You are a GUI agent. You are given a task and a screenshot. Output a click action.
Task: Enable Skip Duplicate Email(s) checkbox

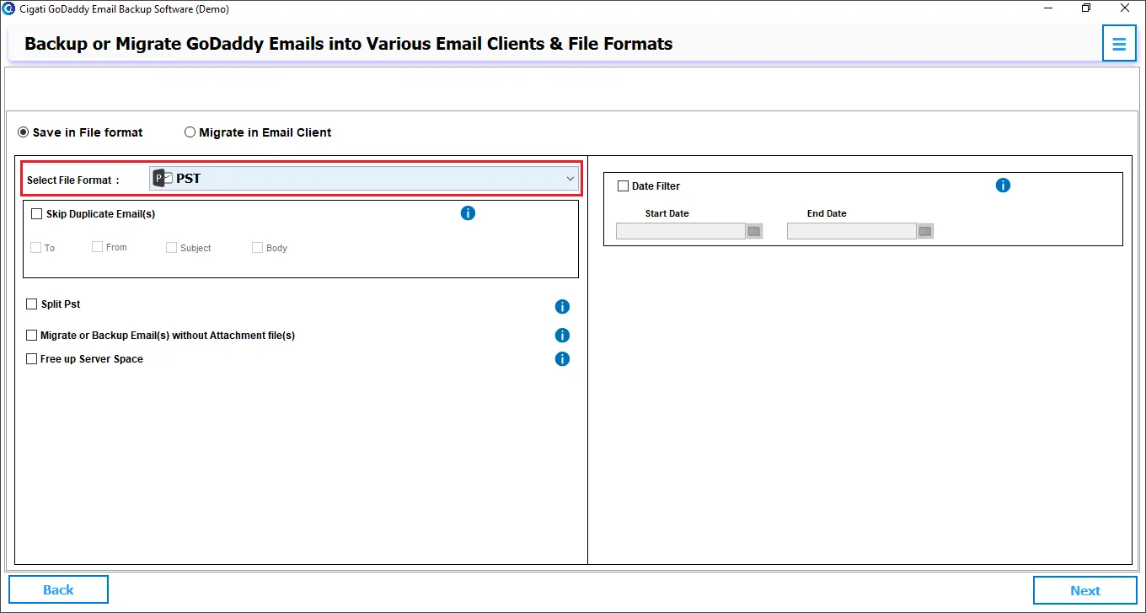(36, 214)
